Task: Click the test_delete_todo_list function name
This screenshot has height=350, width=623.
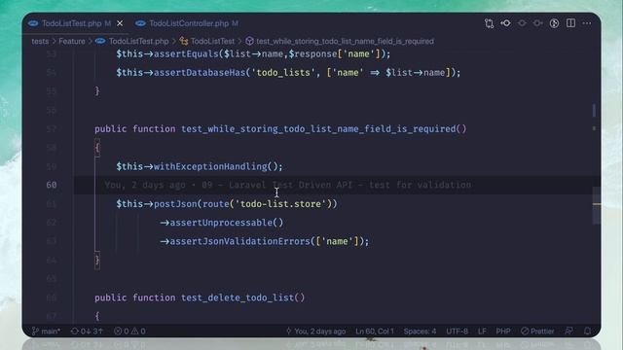Action: point(238,297)
